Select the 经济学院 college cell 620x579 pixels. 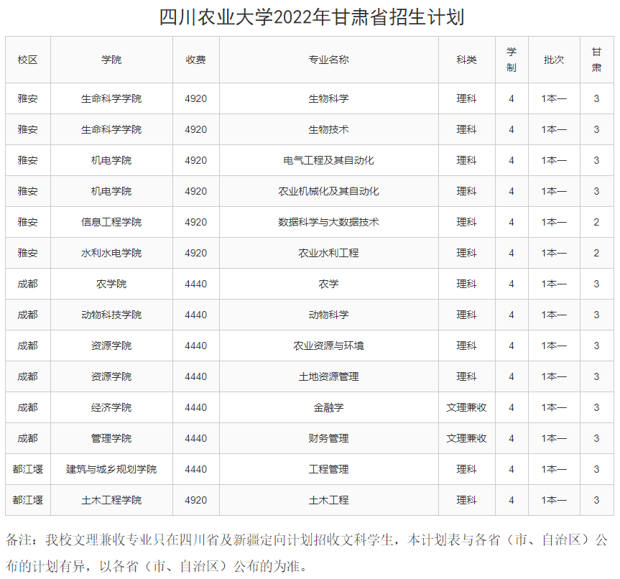[x=111, y=407]
